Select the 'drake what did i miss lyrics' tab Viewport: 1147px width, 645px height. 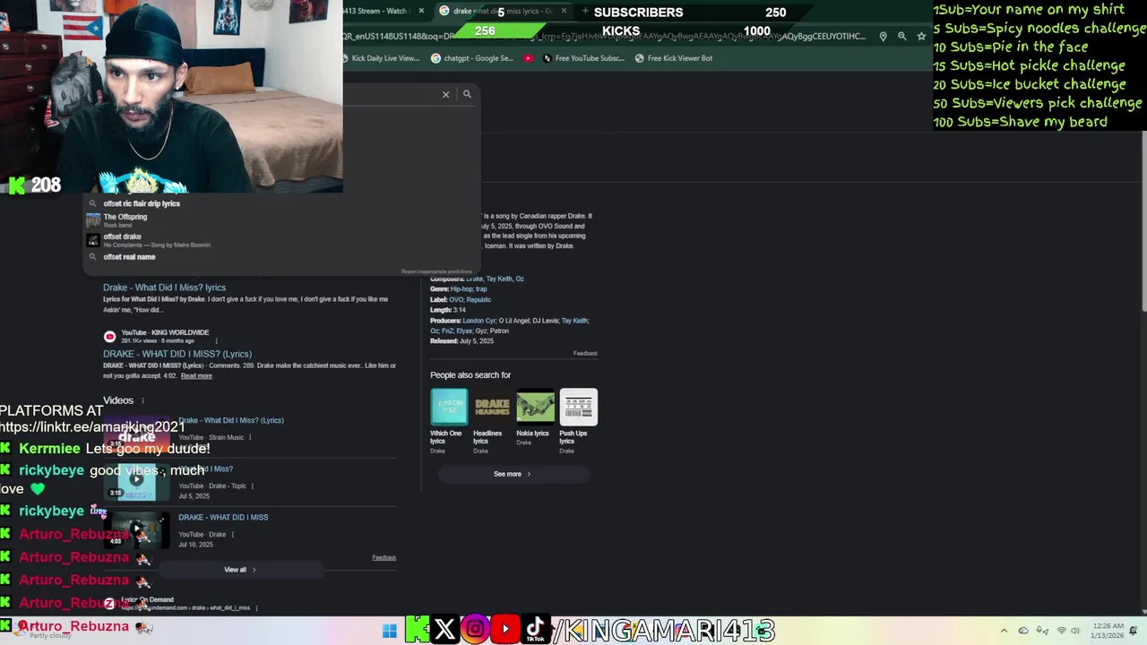pos(501,11)
